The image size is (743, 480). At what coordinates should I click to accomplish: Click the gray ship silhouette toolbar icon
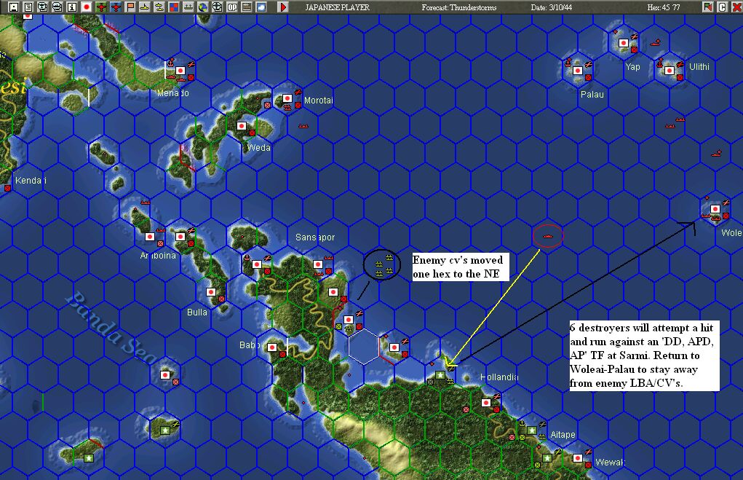click(x=188, y=7)
